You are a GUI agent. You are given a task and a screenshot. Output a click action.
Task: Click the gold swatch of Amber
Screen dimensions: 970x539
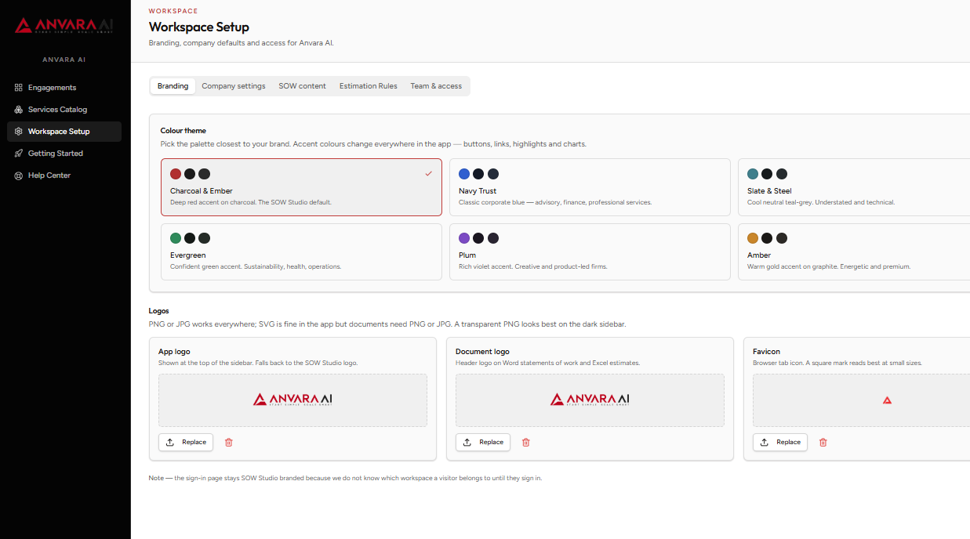click(753, 238)
